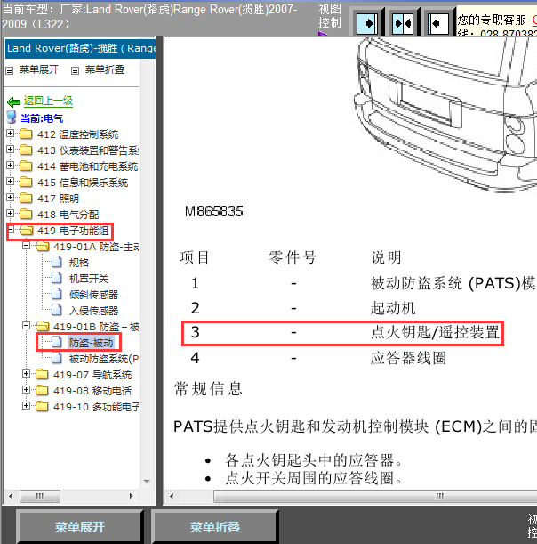The image size is (537, 544).
Task: Collapse the 419 电子功能组 node
Action: 11,230
